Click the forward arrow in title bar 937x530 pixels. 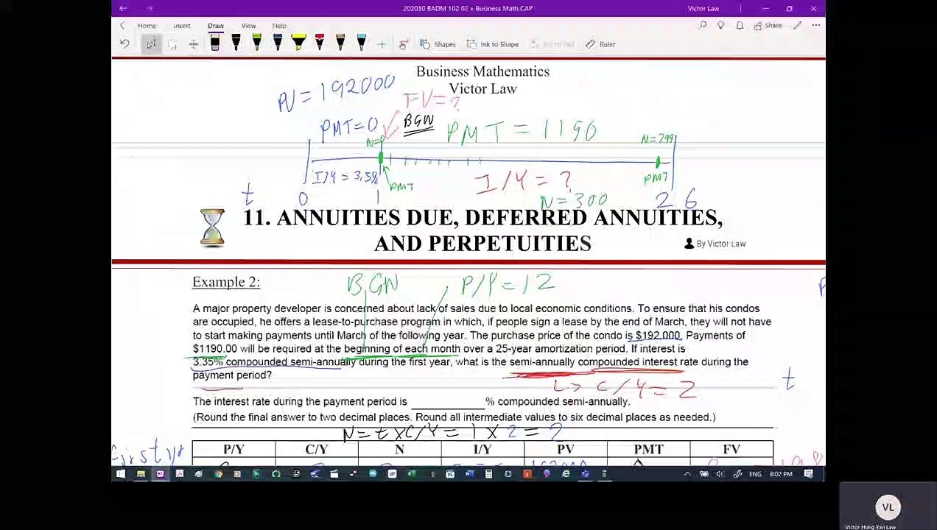click(150, 9)
